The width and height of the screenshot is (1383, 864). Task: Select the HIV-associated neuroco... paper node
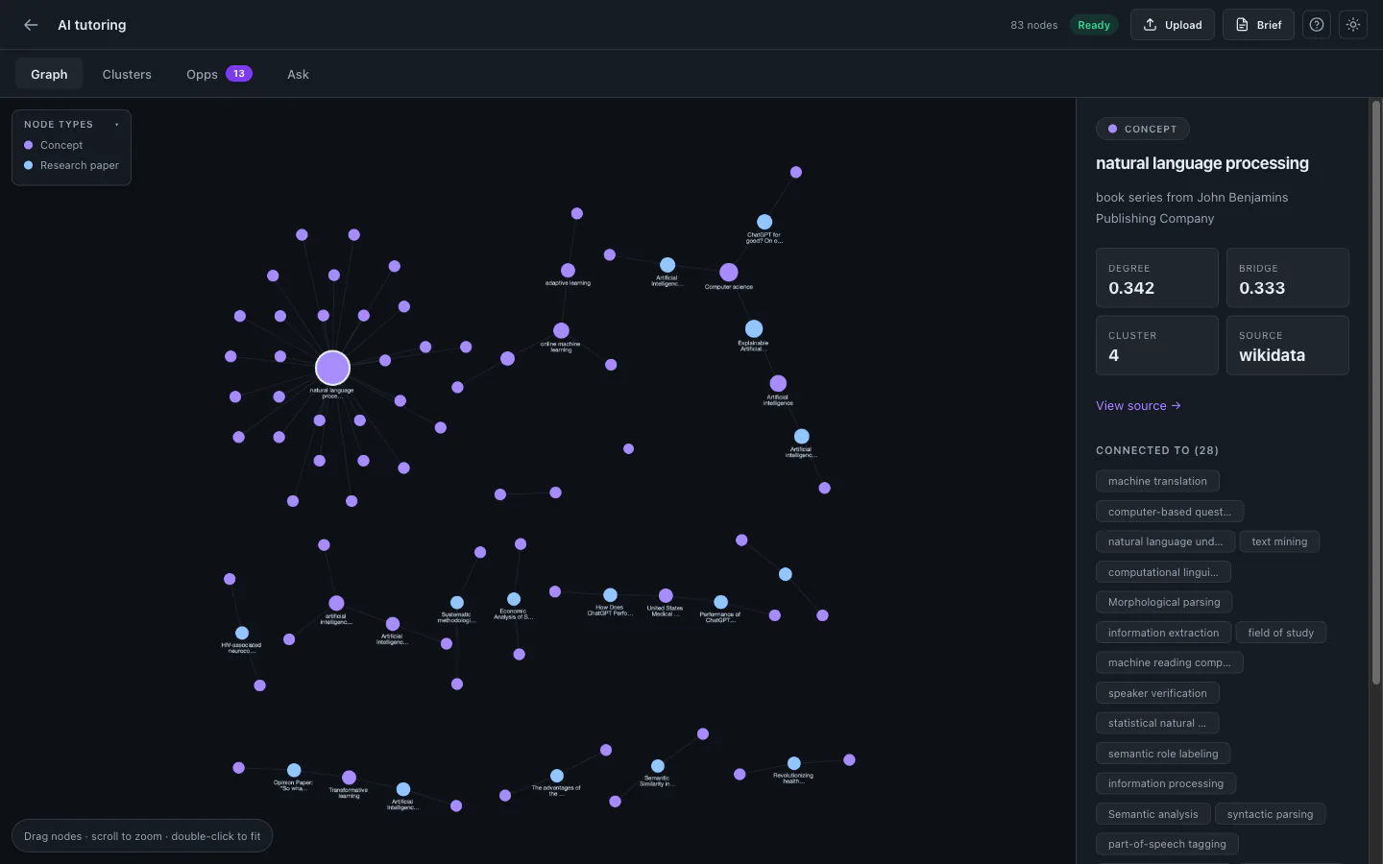(x=242, y=634)
